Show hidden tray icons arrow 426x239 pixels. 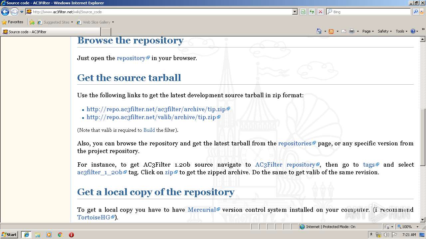click(371, 235)
